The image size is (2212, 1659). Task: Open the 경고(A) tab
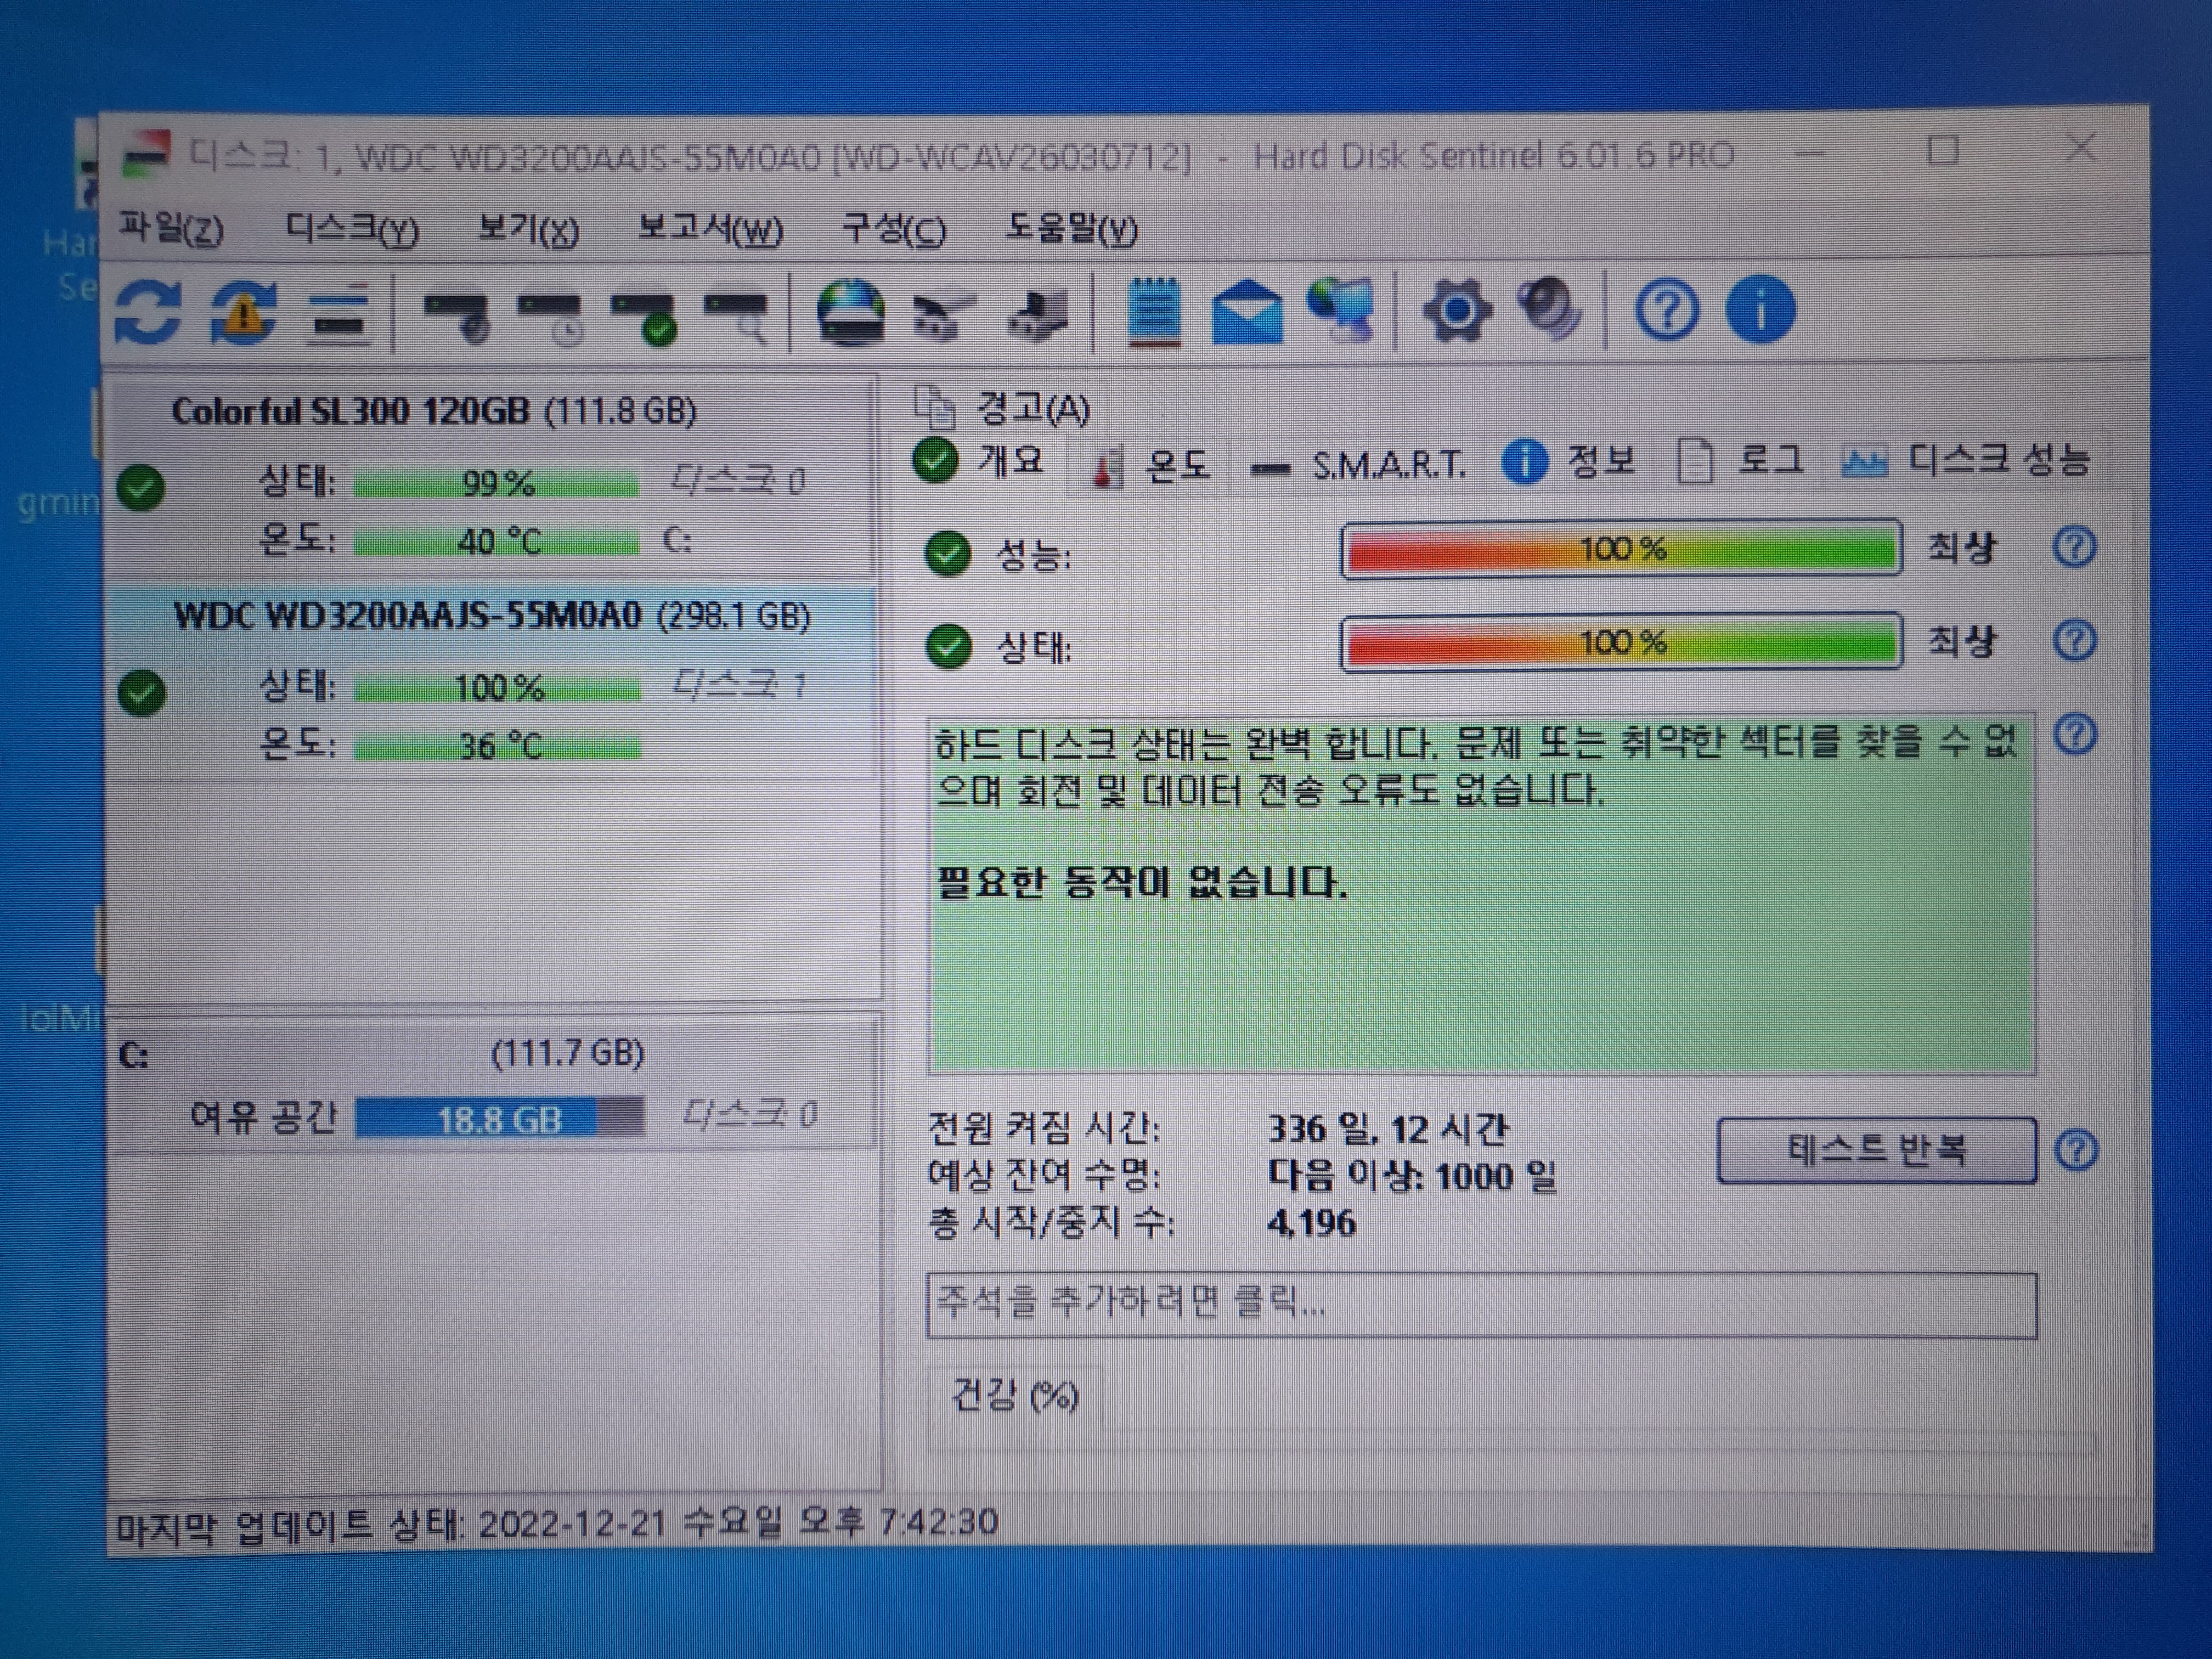(x=1003, y=408)
